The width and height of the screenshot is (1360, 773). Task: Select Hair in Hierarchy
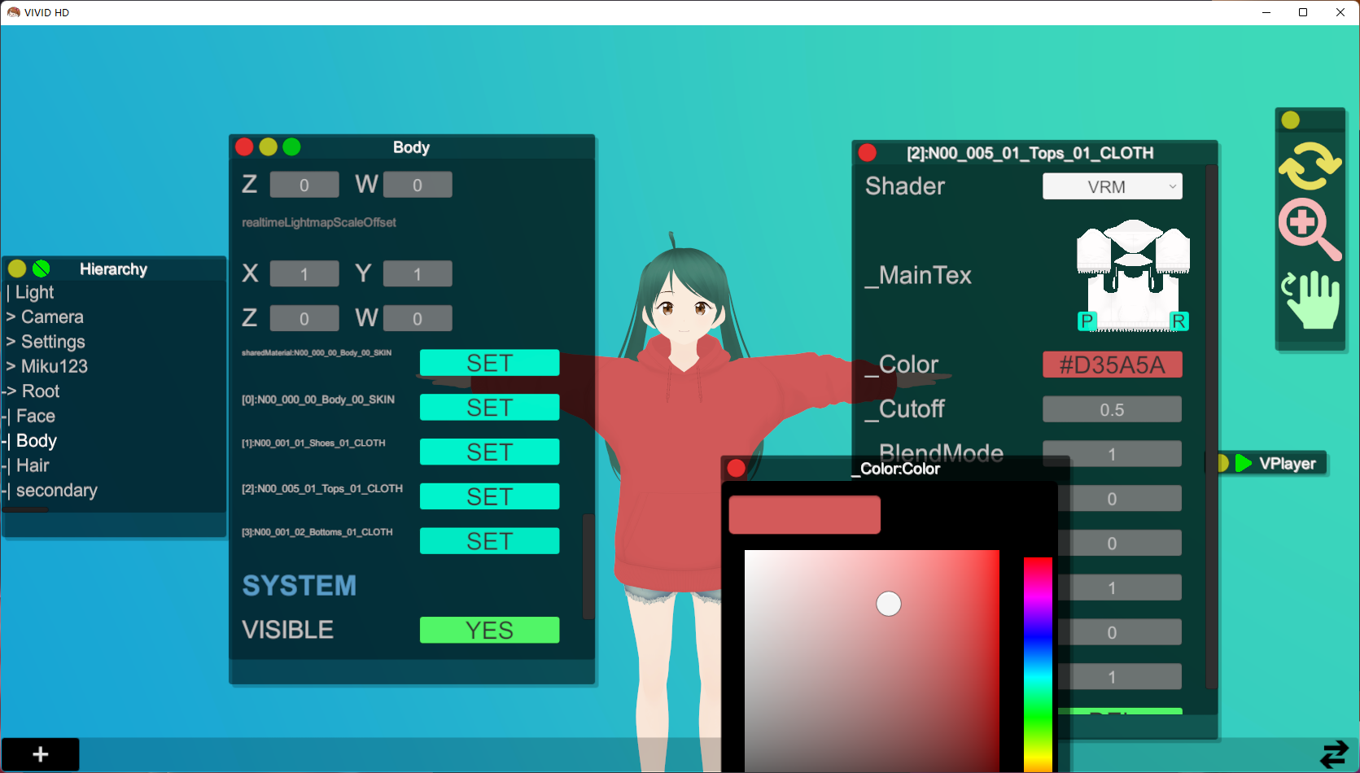tap(33, 465)
